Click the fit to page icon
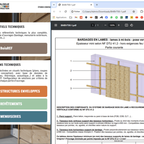This screenshot has width=144, height=144. pos(126,25)
